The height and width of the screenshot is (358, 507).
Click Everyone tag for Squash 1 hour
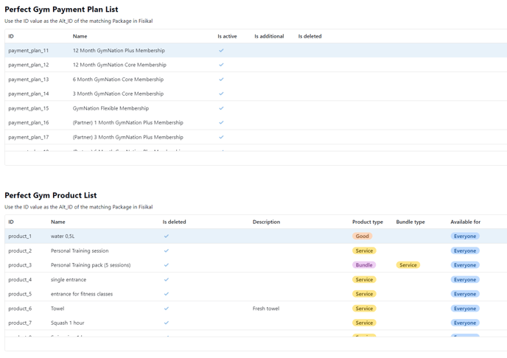(465, 323)
